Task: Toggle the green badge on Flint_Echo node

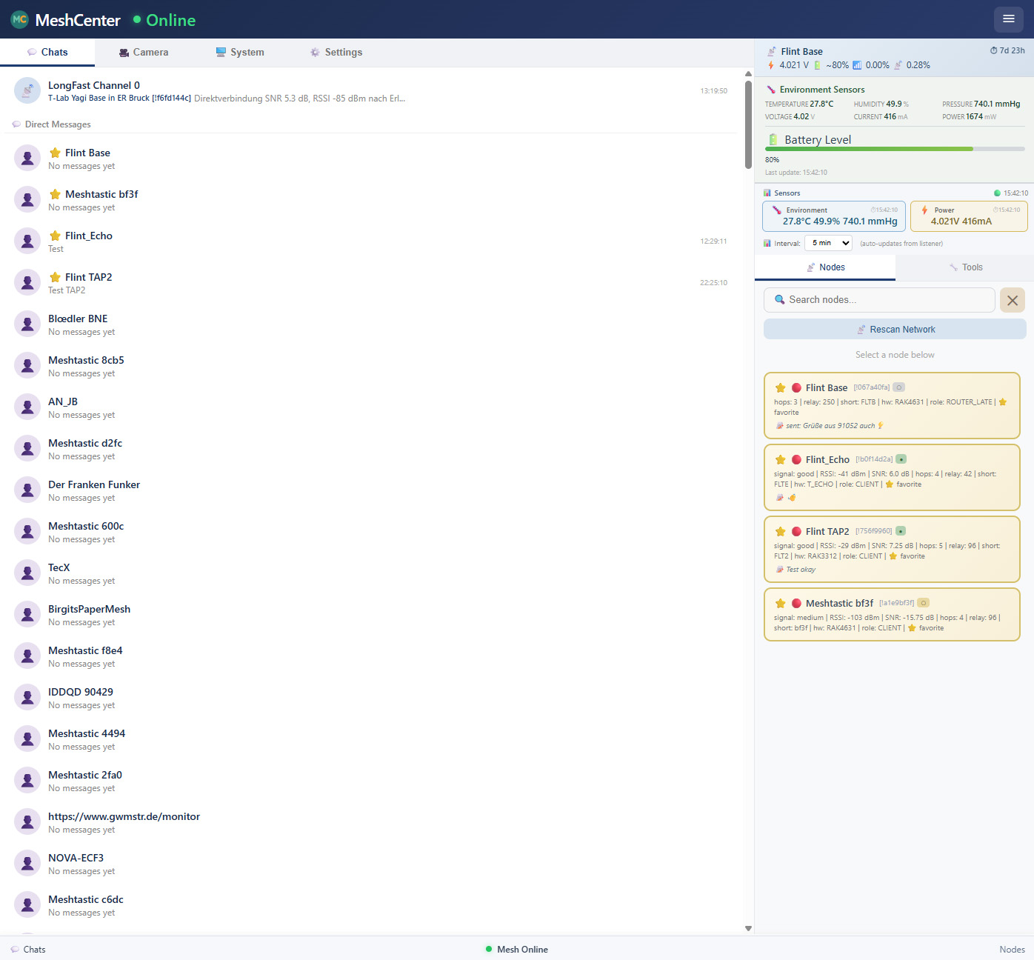Action: [901, 459]
